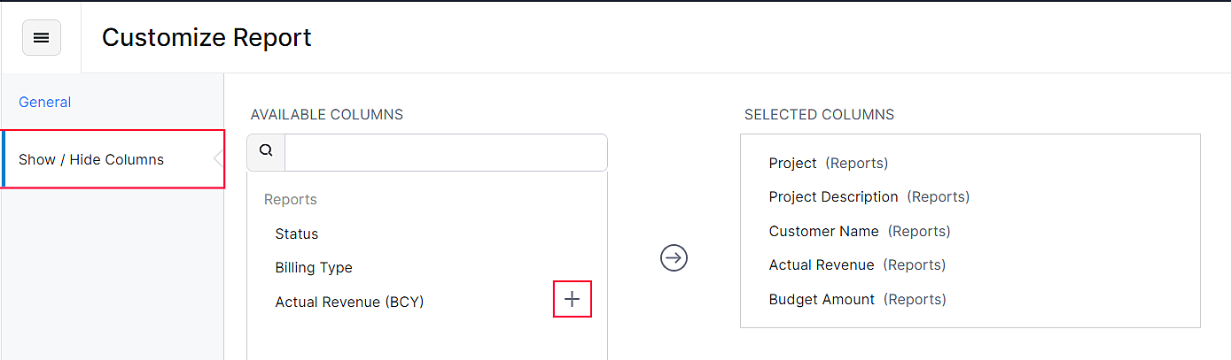The image size is (1231, 360).
Task: Select Status in available columns
Action: pos(297,234)
